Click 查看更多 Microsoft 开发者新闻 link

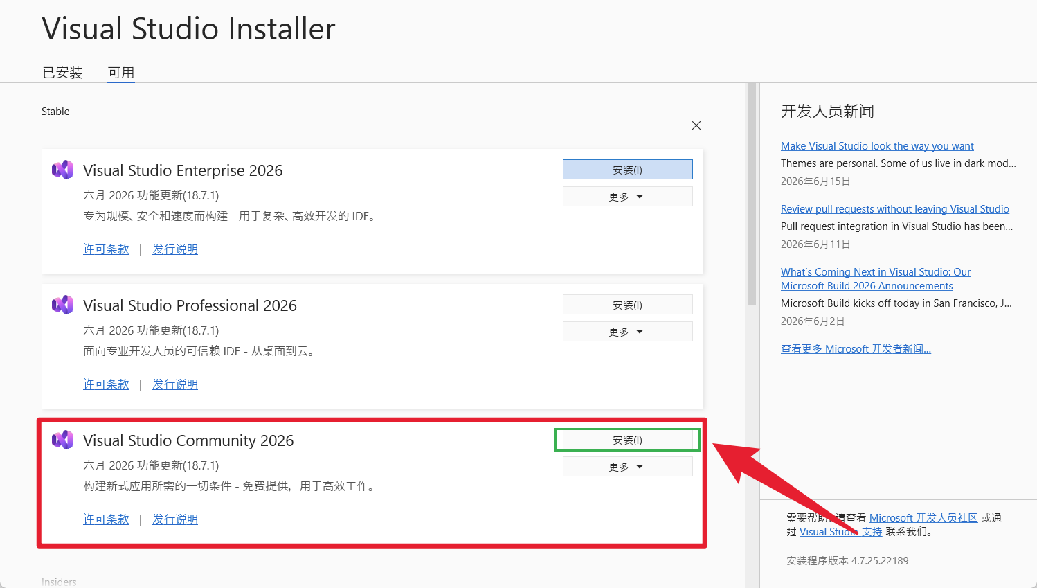click(856, 349)
